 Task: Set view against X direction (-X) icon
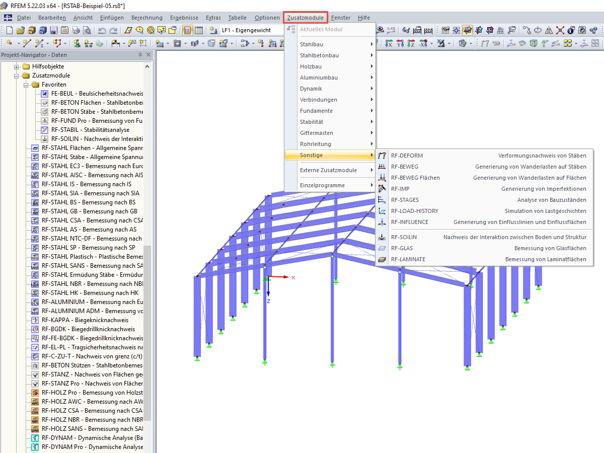click(423, 43)
